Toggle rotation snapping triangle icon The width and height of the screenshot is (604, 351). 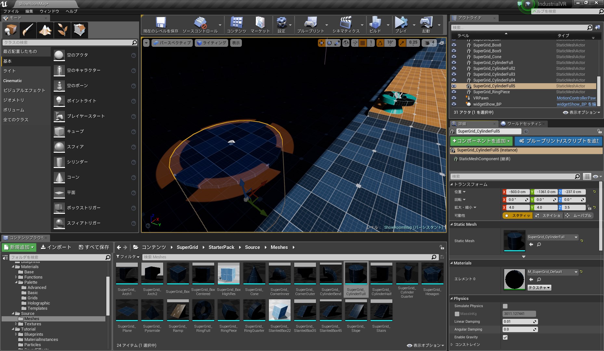coord(380,43)
